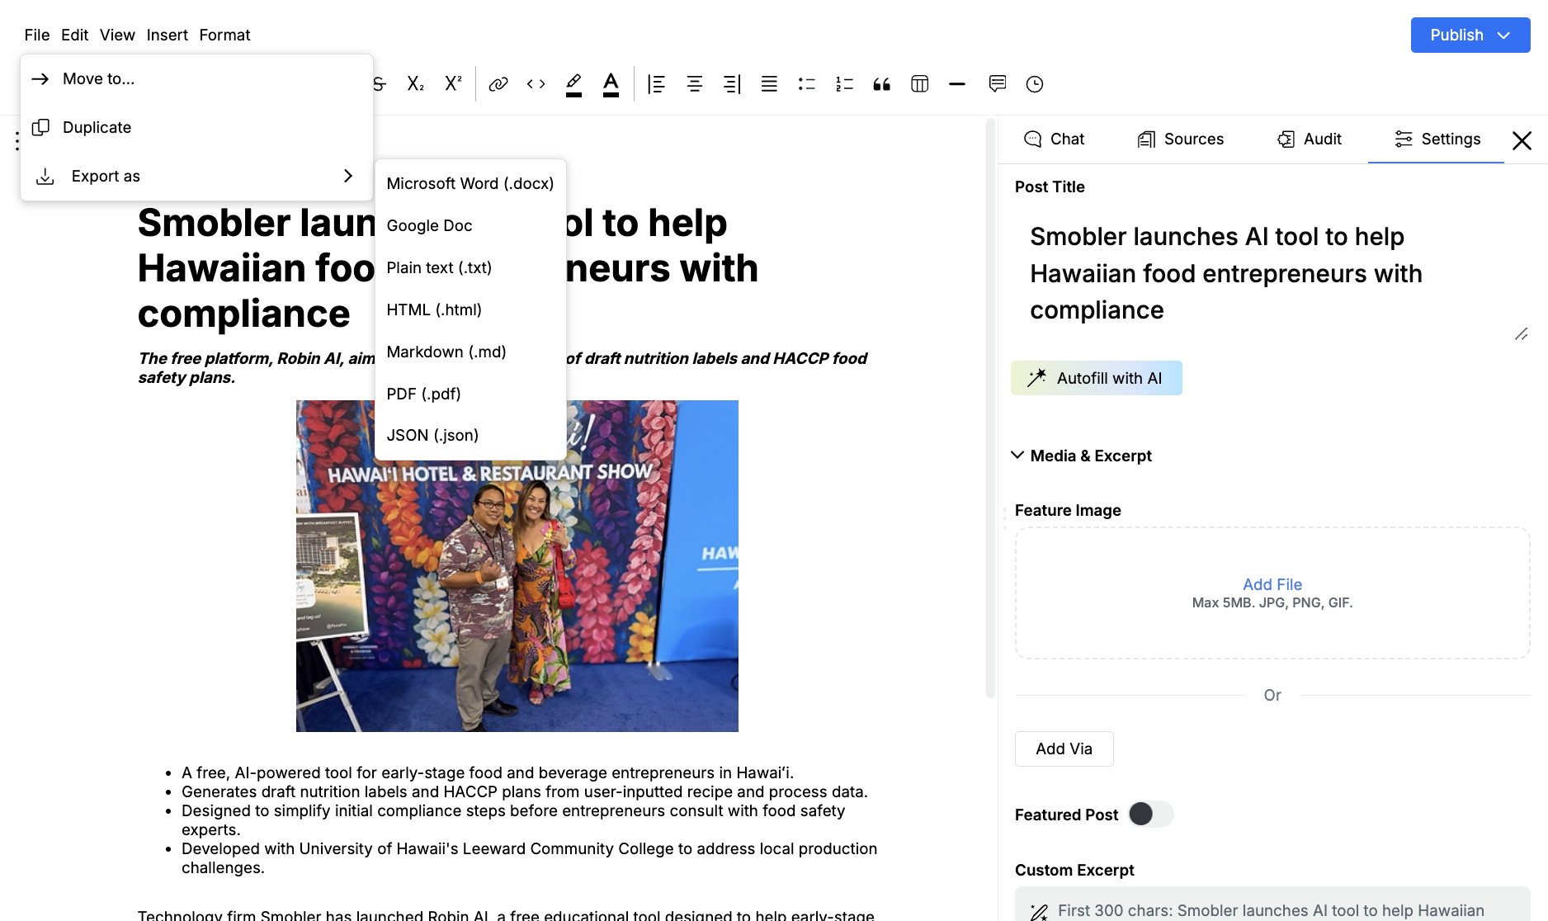Screen dimensions: 1548x921
Task: Open the Format menu
Action: [x=224, y=35]
